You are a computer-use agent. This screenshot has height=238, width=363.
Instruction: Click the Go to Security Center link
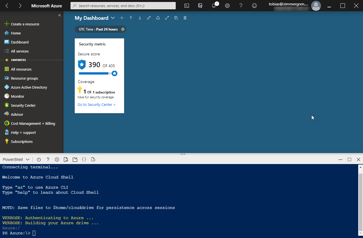(x=96, y=105)
